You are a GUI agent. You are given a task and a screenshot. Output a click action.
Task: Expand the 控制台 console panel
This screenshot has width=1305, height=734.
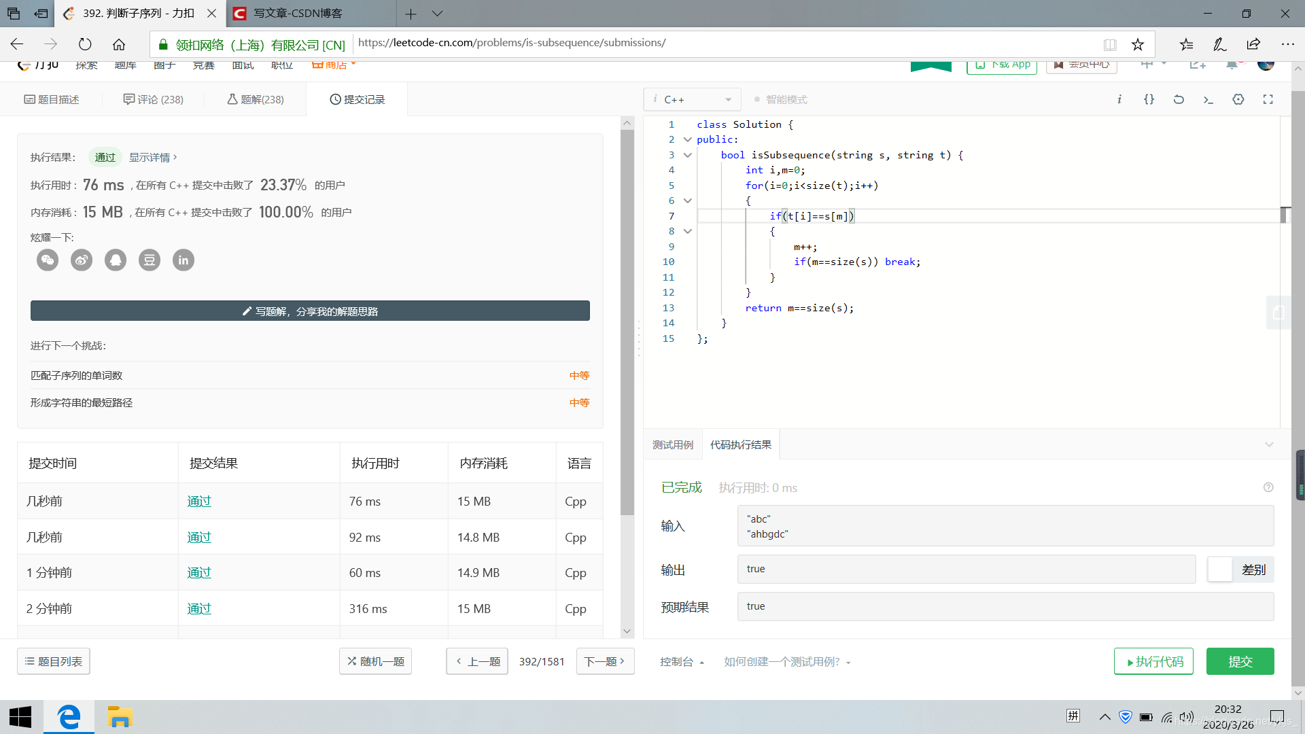682,662
